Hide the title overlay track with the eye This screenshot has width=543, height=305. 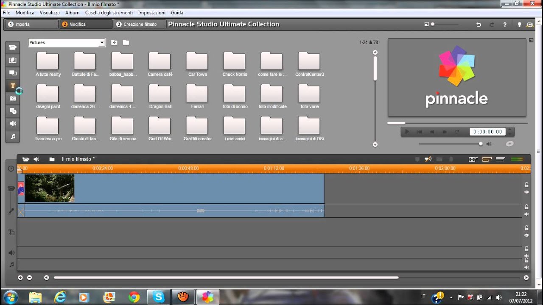pos(526,235)
